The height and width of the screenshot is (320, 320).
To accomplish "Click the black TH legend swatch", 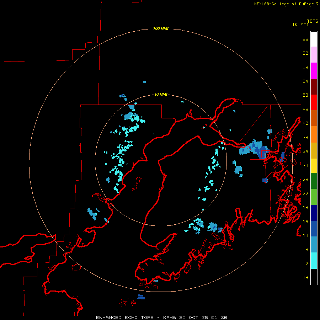I will pos(314,277).
